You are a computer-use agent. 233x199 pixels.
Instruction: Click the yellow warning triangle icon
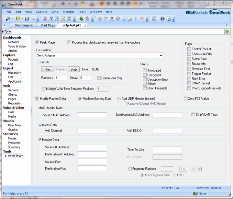[x=63, y=19]
